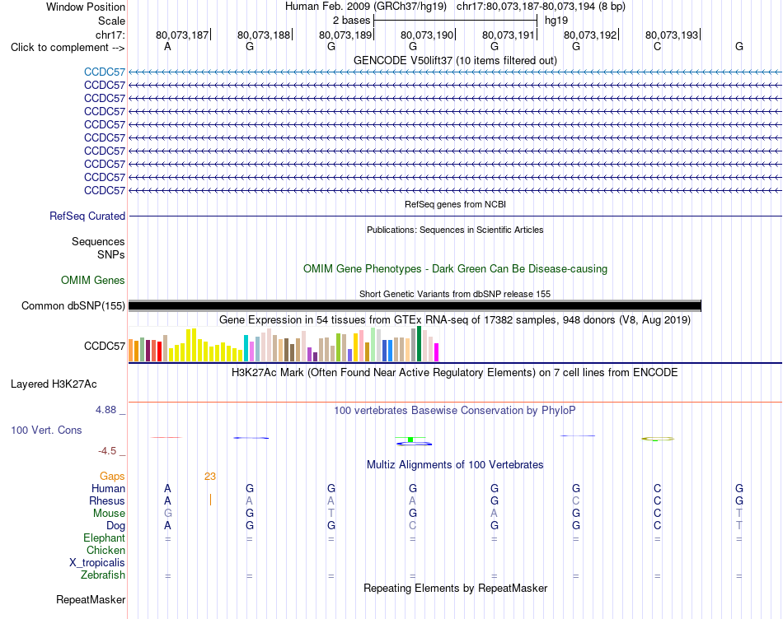Image resolution: width=783 pixels, height=619 pixels.
Task: Click position label 80,073,191
Action: pos(509,35)
